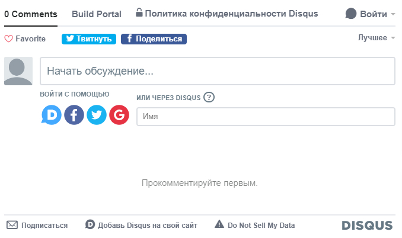Click the Начать обсуждение comment box
This screenshot has width=402, height=238.
coord(218,71)
